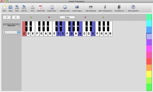This screenshot has width=153, height=92.
Task: Select the orange color swatch
Action: click(149, 68)
